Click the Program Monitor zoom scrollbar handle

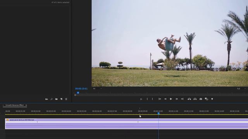[75, 95]
